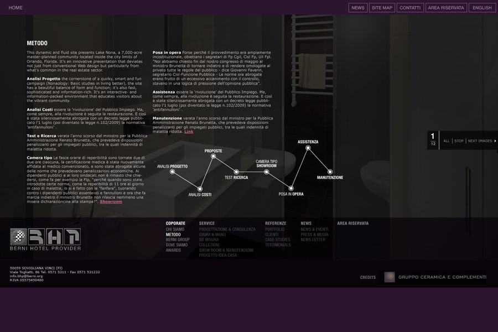Image resolution: width=498 pixels, height=332 pixels.
Task: Open Collezioni footer link
Action: (x=209, y=245)
